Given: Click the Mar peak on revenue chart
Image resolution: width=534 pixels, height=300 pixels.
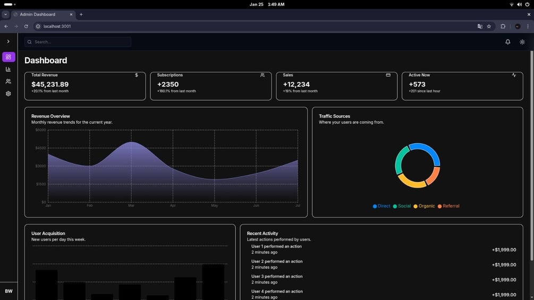Looking at the screenshot, I should point(131,142).
